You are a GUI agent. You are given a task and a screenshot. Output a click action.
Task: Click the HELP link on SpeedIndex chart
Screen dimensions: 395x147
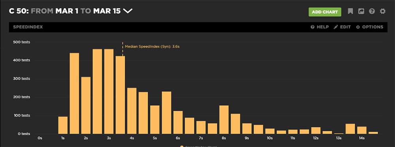[320, 27]
